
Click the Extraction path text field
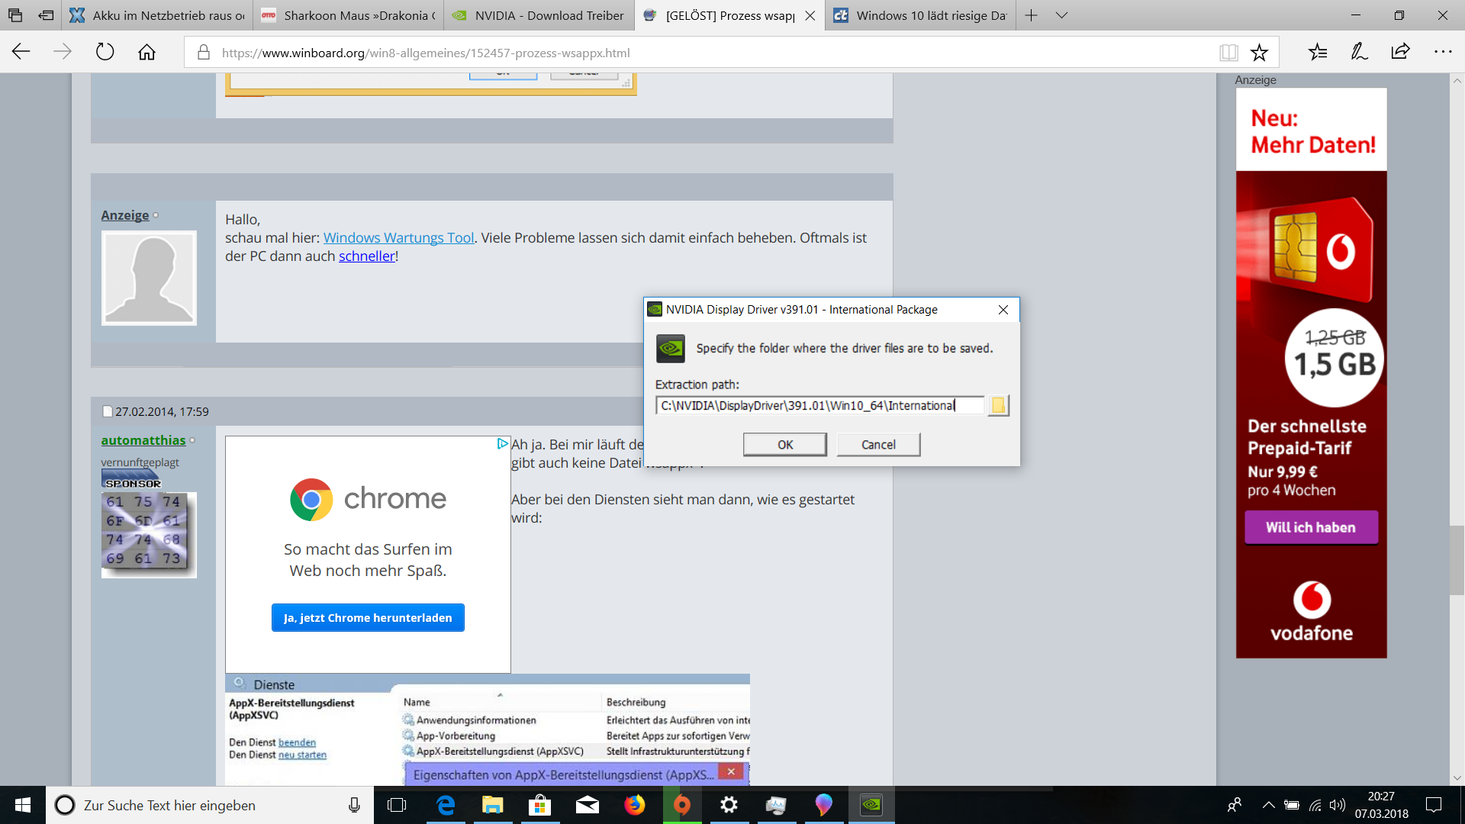click(x=819, y=405)
